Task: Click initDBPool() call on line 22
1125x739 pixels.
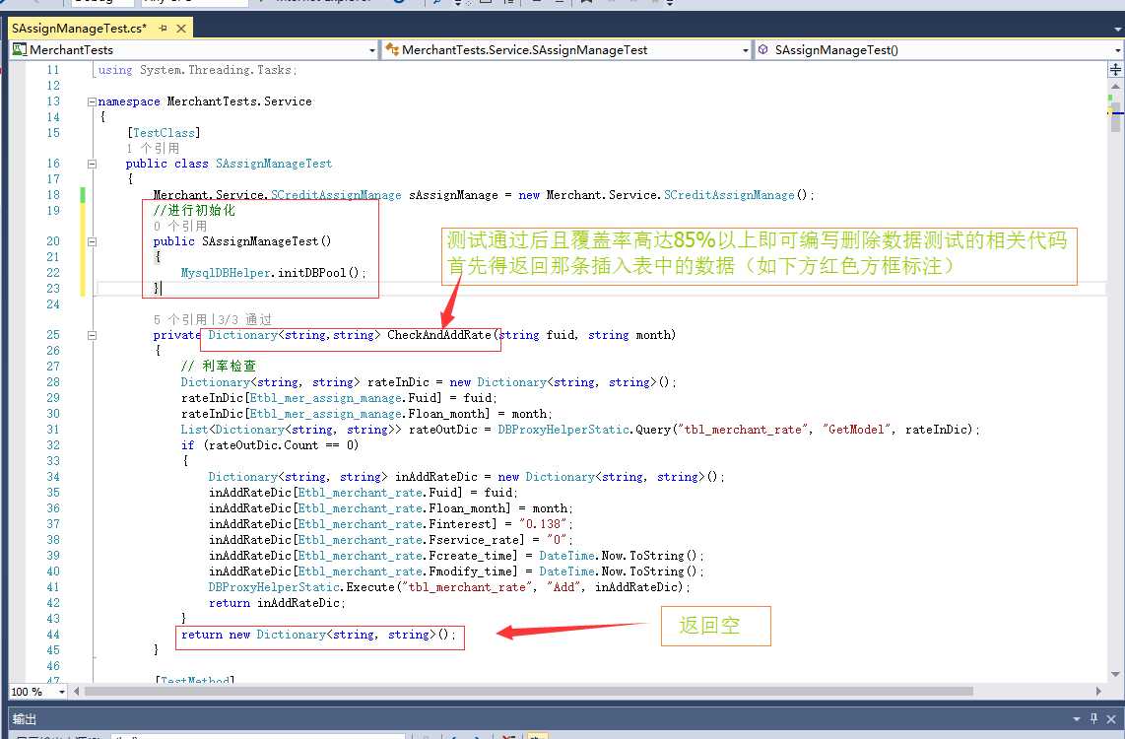Action: pos(320,273)
